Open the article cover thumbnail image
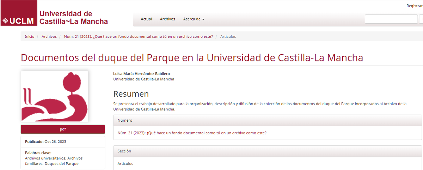The height and width of the screenshot is (170, 423). click(x=54, y=96)
